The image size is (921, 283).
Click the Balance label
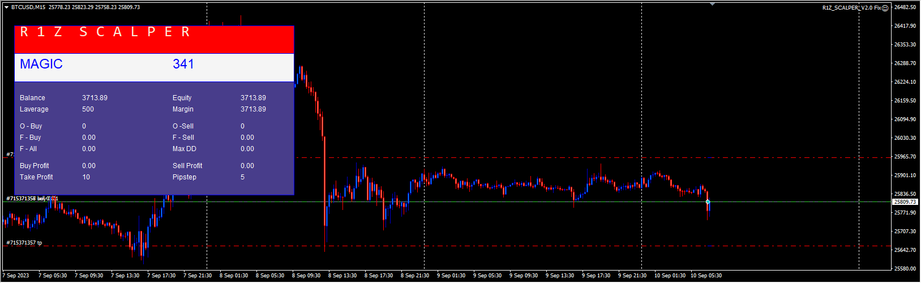tap(32, 98)
